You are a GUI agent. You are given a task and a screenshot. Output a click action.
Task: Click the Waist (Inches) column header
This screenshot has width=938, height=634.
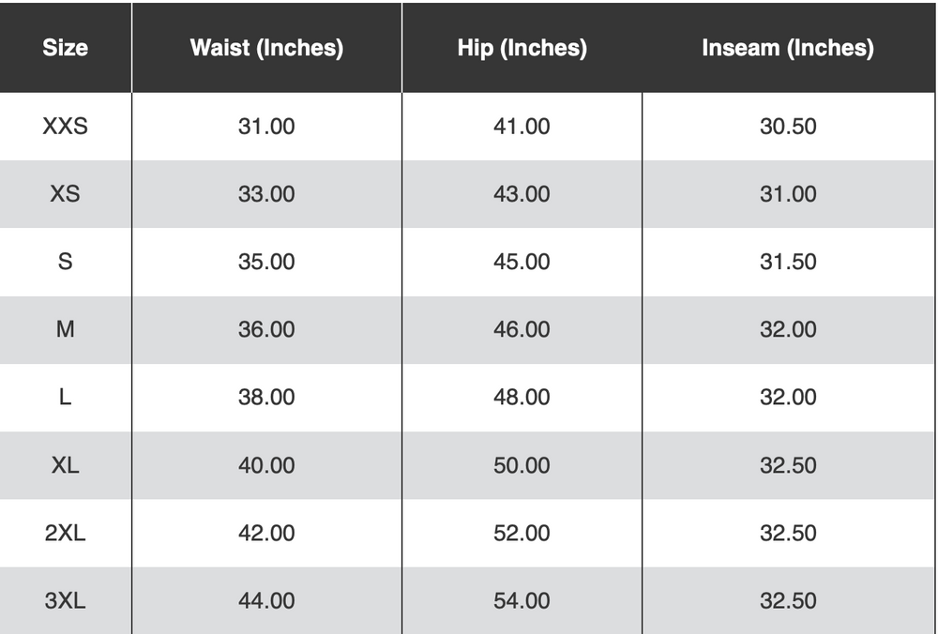point(266,48)
